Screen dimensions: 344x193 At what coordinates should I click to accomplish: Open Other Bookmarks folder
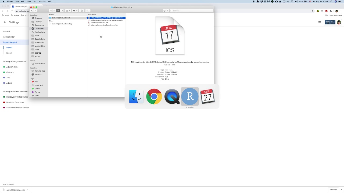[x=334, y=16]
